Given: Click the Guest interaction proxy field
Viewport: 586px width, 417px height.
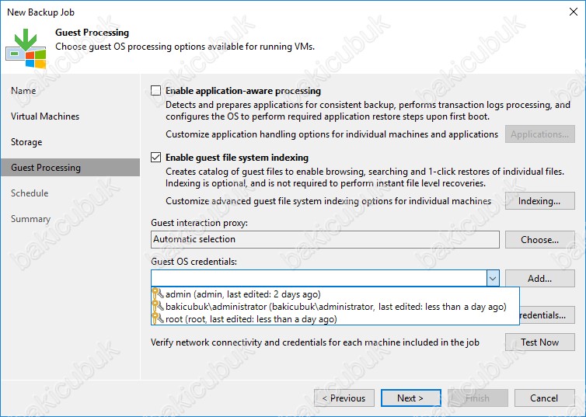Looking at the screenshot, I should [325, 239].
